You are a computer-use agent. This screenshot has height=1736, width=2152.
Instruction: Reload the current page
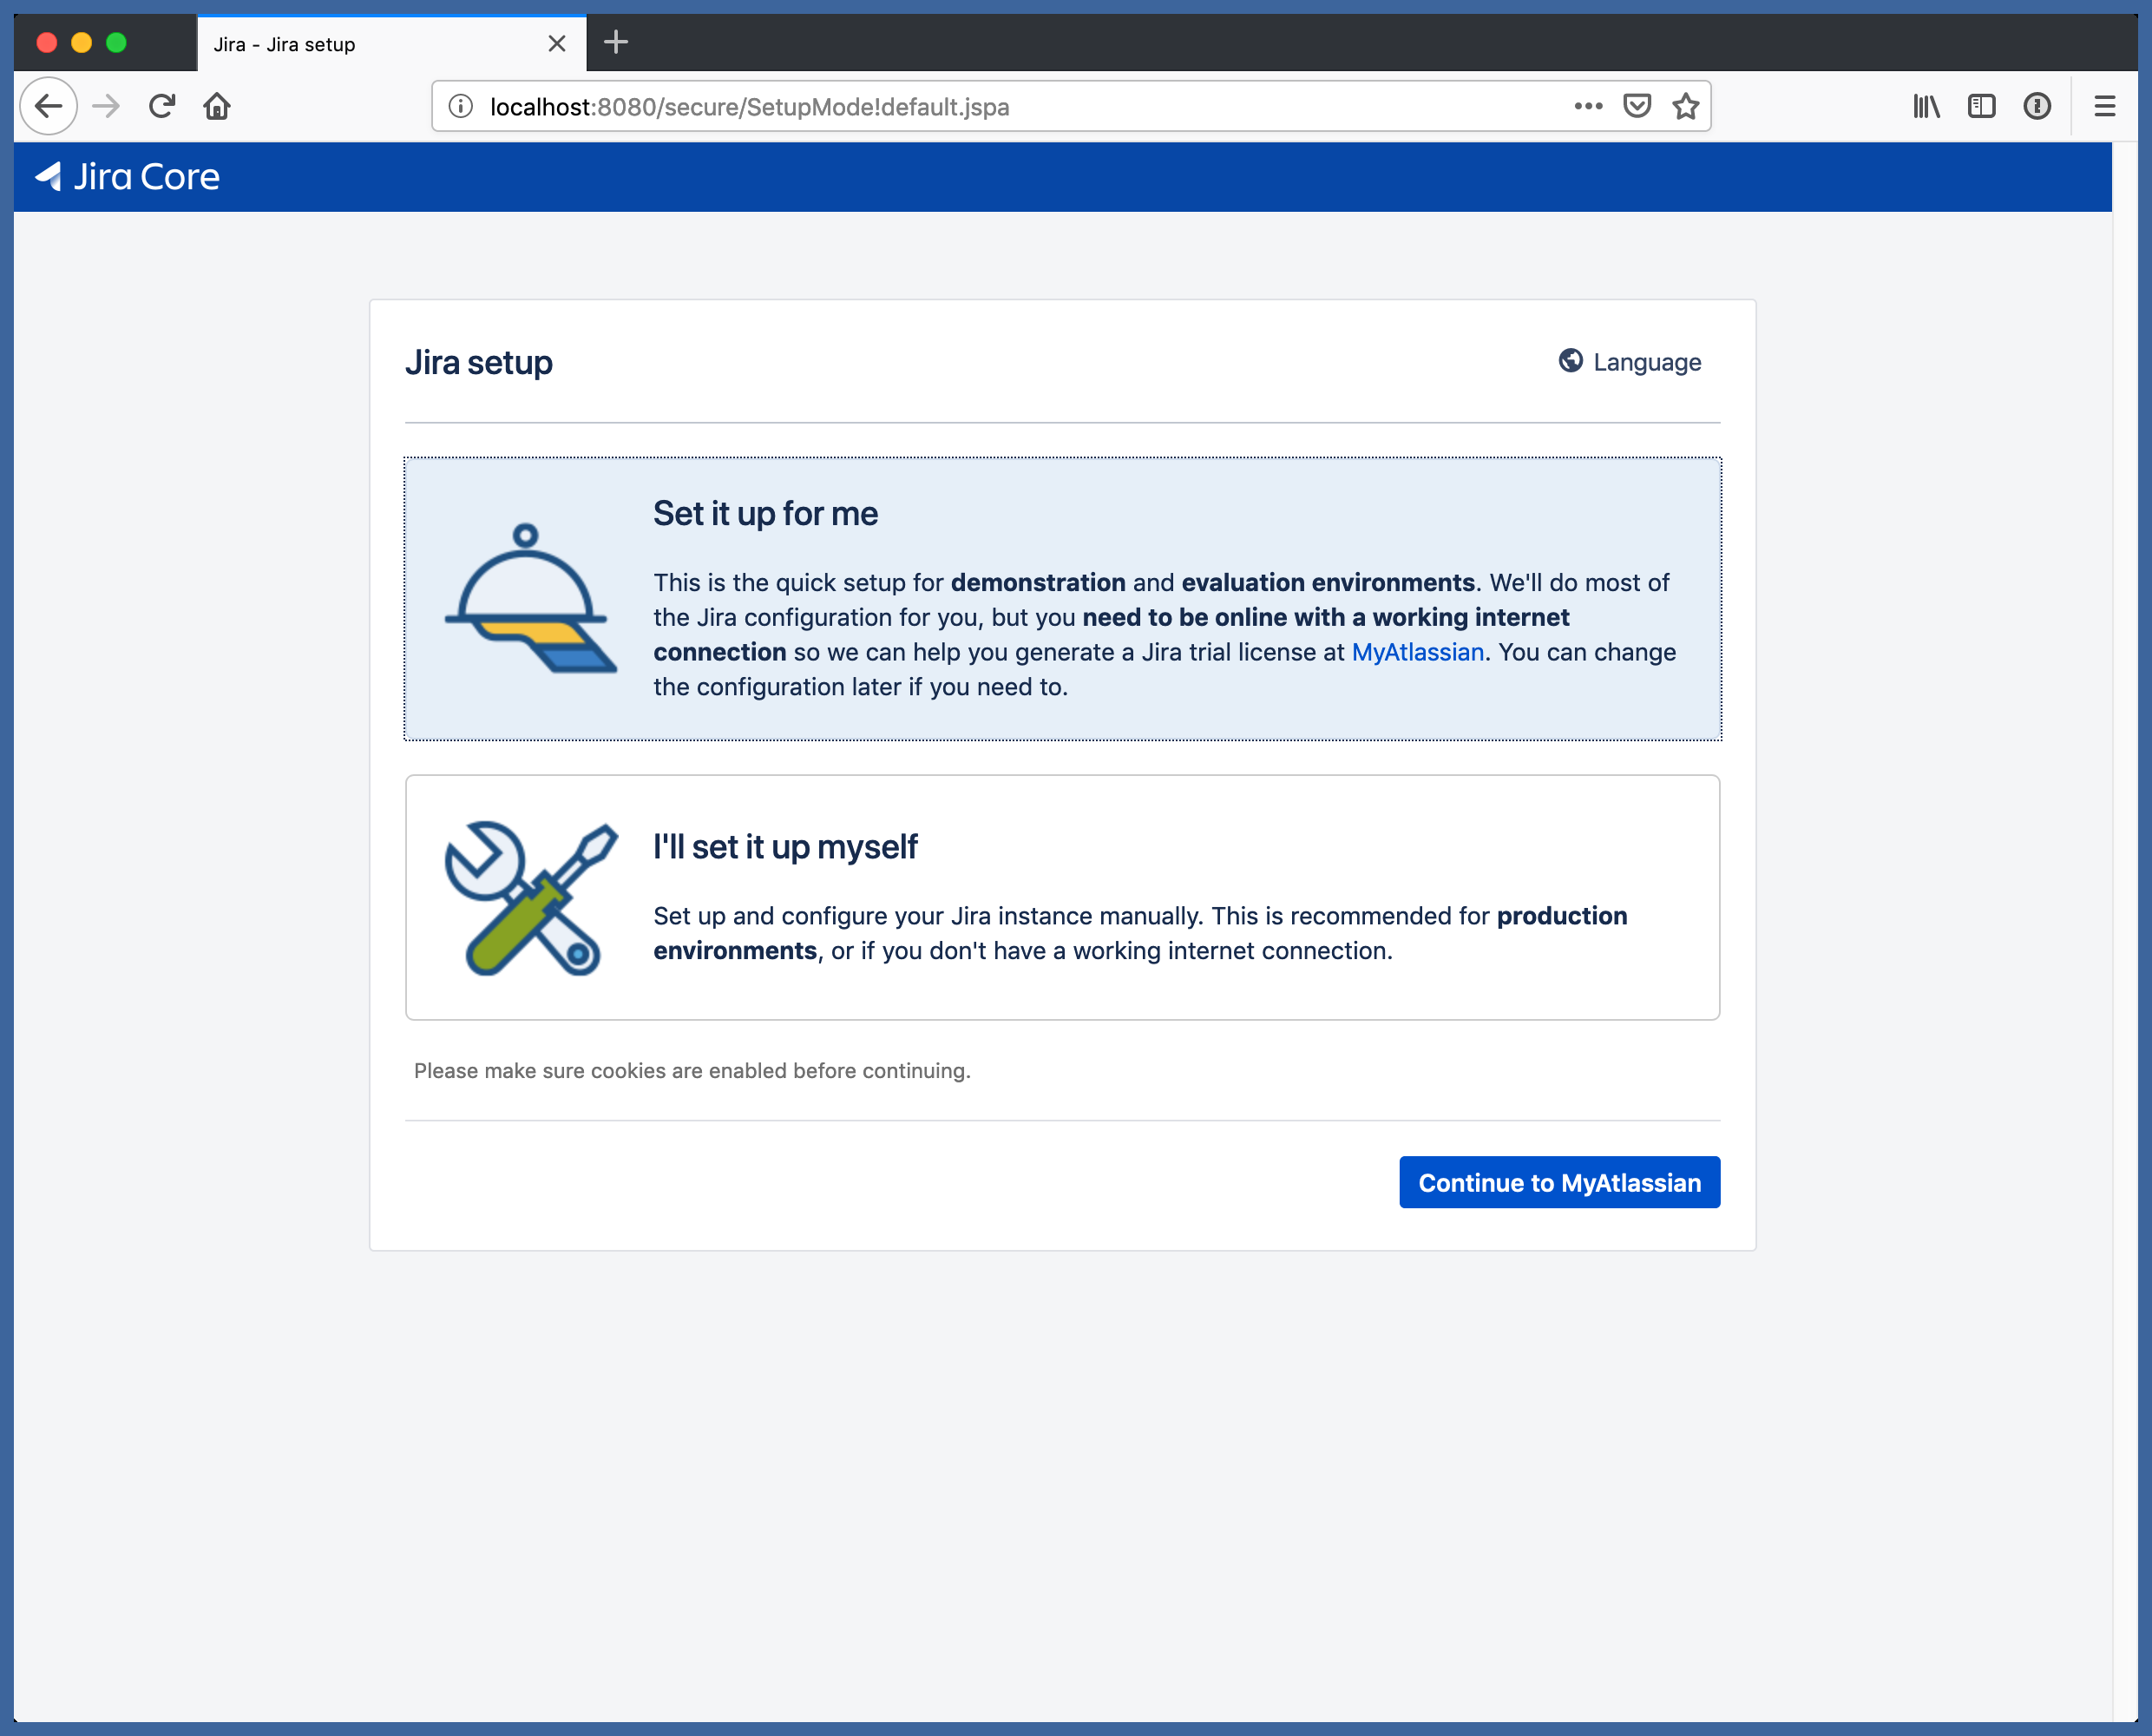tap(162, 106)
